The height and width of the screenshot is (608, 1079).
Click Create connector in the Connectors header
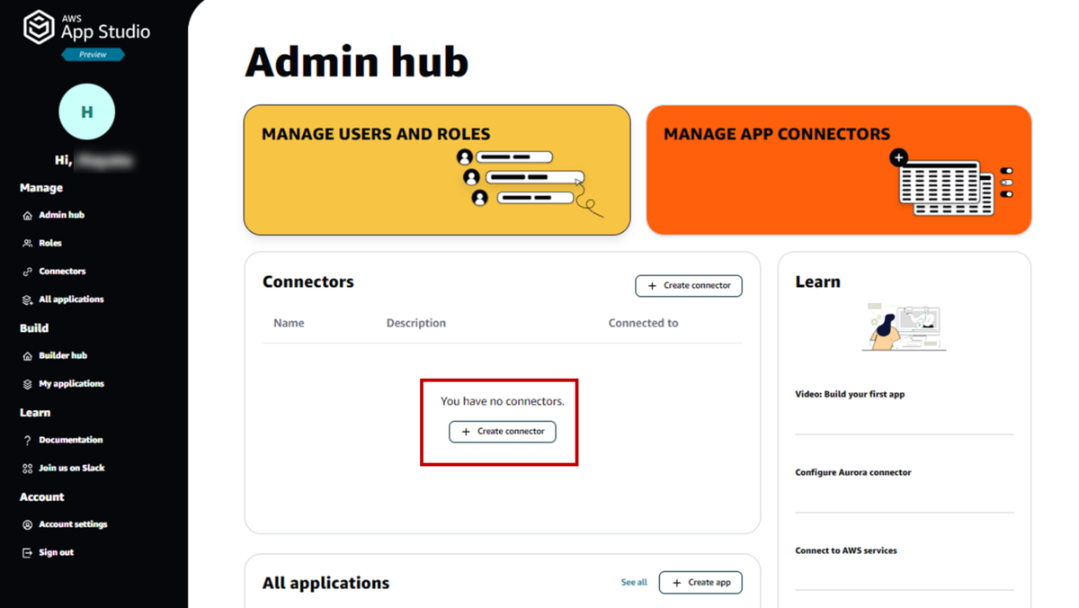click(x=689, y=286)
